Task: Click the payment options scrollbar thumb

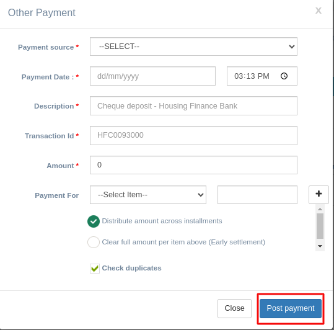Action: click(320, 226)
